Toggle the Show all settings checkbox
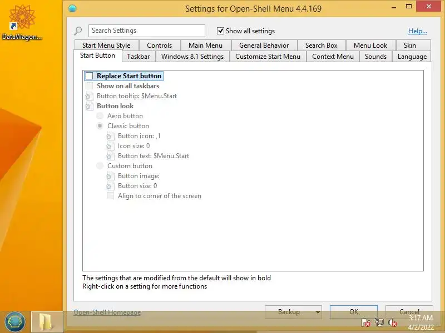 coord(220,31)
